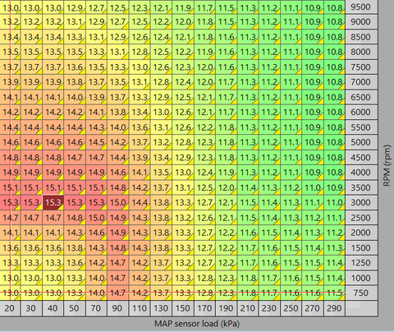Click the 20 kPa column header

[x=10, y=308]
